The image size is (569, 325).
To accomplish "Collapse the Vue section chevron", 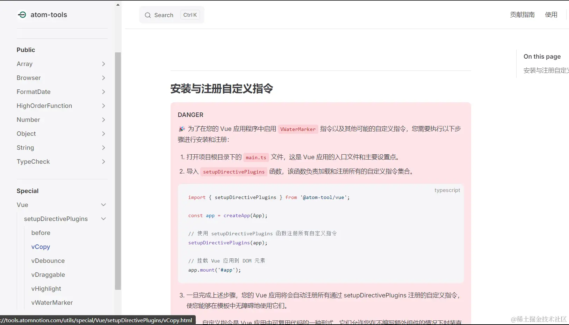I will point(103,205).
